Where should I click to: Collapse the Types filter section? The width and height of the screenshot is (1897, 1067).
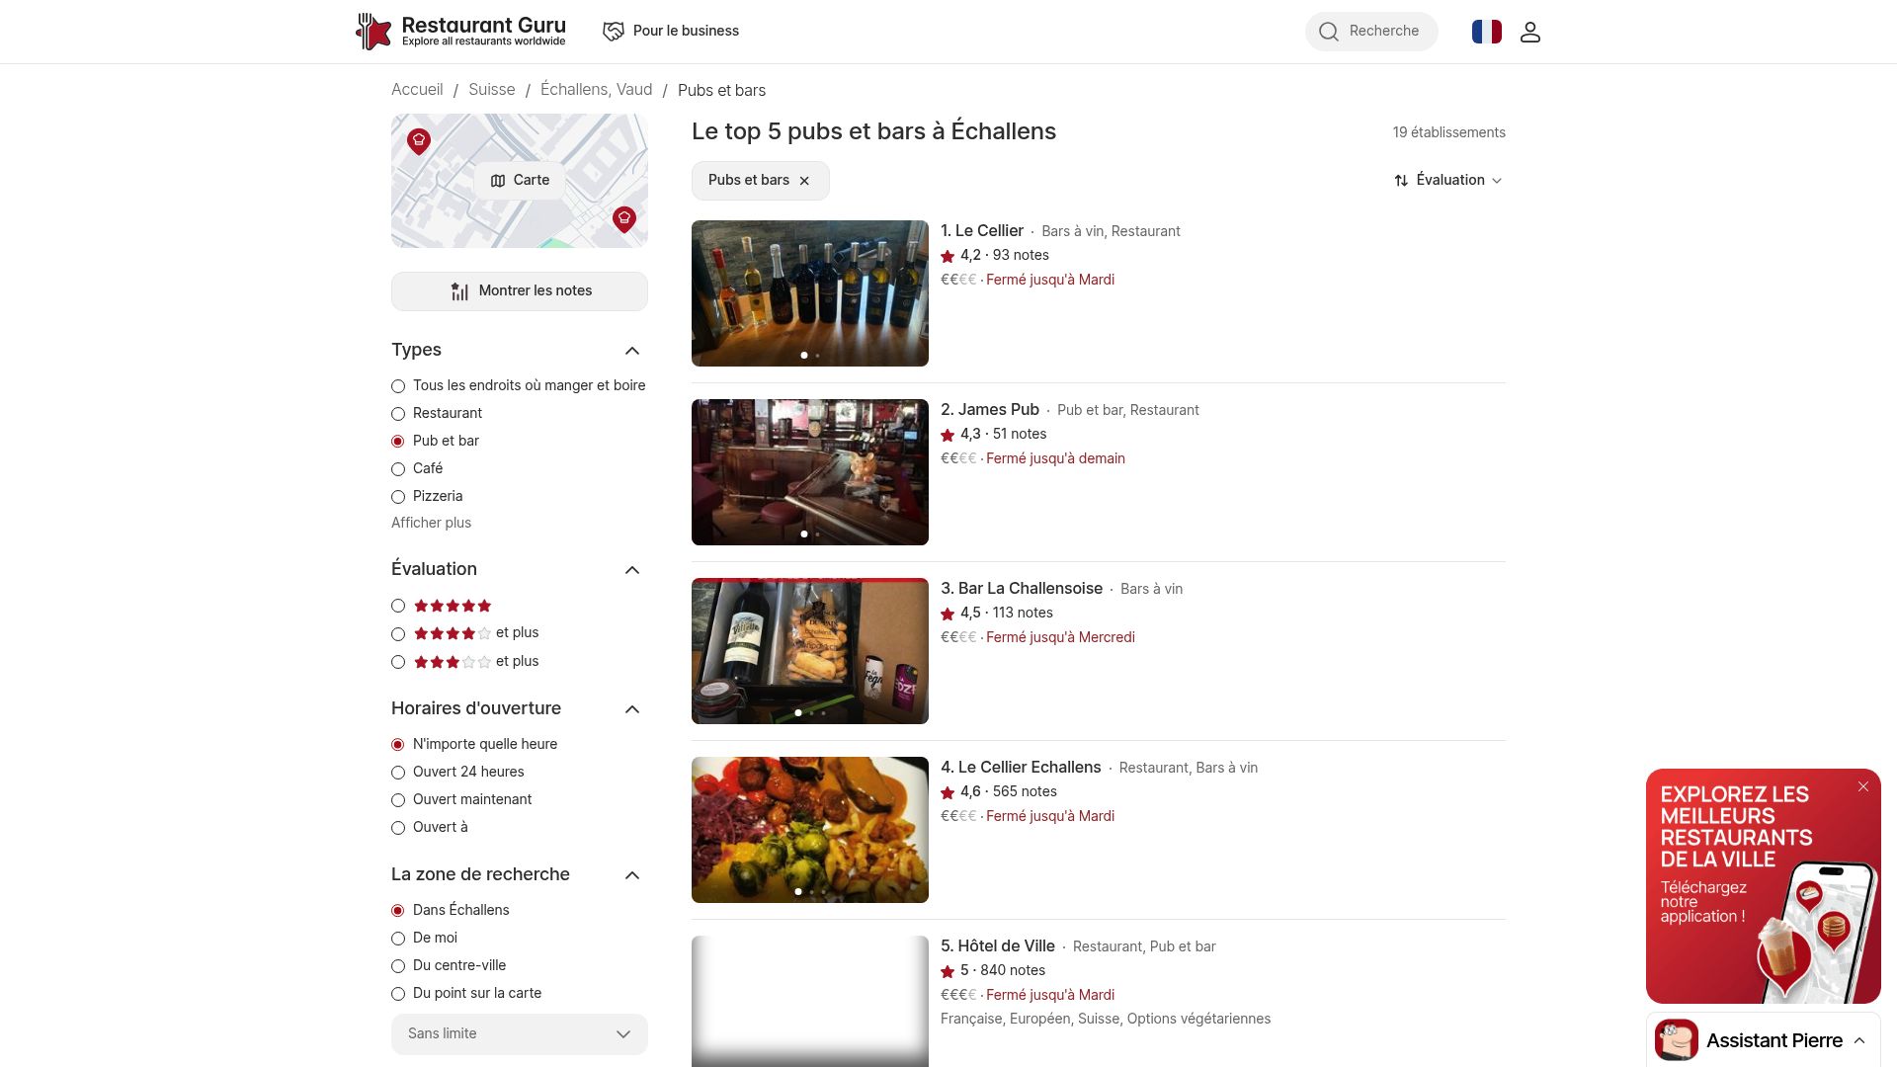click(x=631, y=351)
